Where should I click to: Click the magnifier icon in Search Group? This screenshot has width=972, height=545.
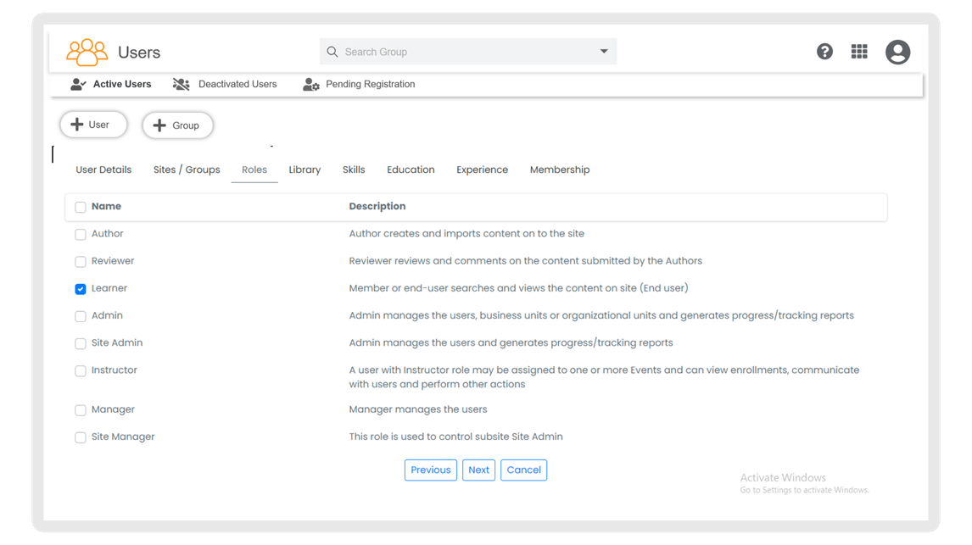[x=332, y=52]
